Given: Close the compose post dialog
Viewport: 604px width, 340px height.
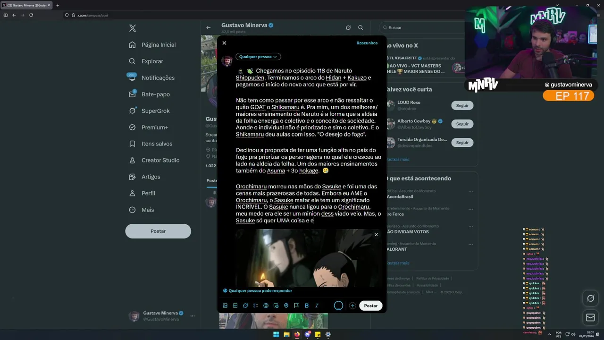Looking at the screenshot, I should click(224, 43).
